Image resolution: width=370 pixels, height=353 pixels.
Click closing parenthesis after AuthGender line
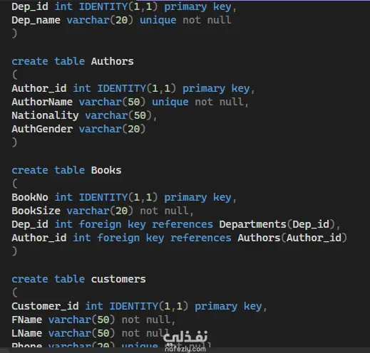pos(14,142)
